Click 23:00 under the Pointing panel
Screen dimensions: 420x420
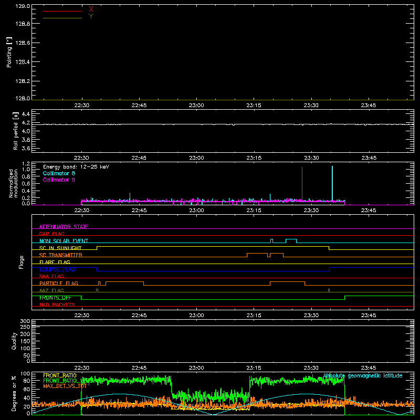click(x=196, y=106)
